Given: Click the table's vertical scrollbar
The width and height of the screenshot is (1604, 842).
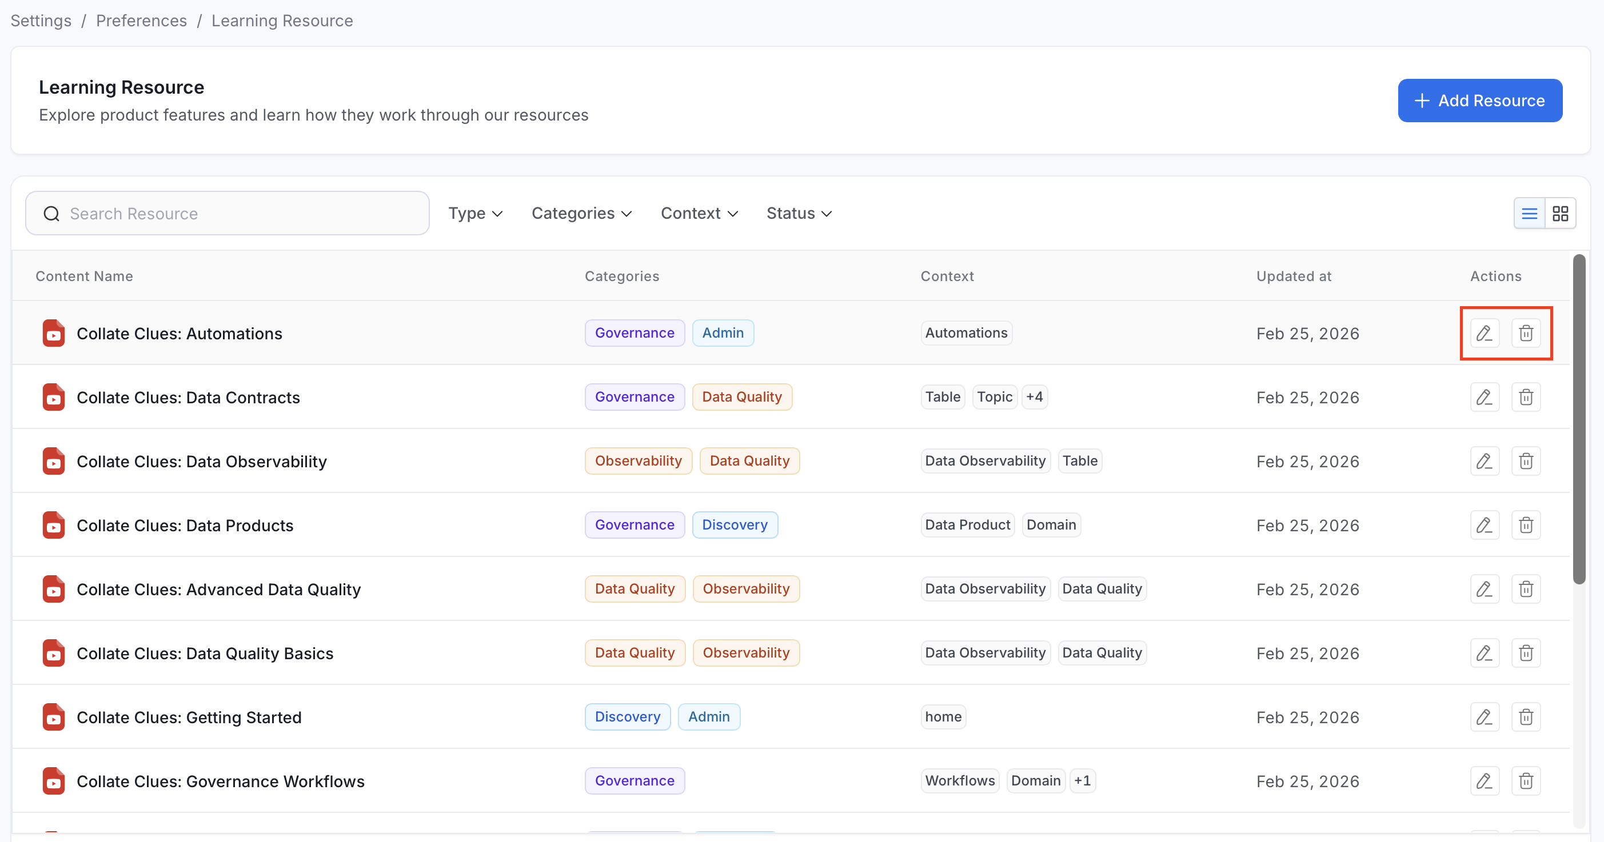Looking at the screenshot, I should point(1578,419).
